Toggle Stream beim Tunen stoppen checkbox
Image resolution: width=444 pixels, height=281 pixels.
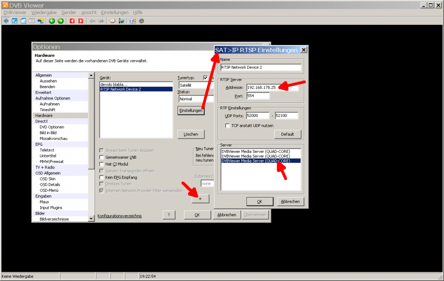tap(102, 150)
